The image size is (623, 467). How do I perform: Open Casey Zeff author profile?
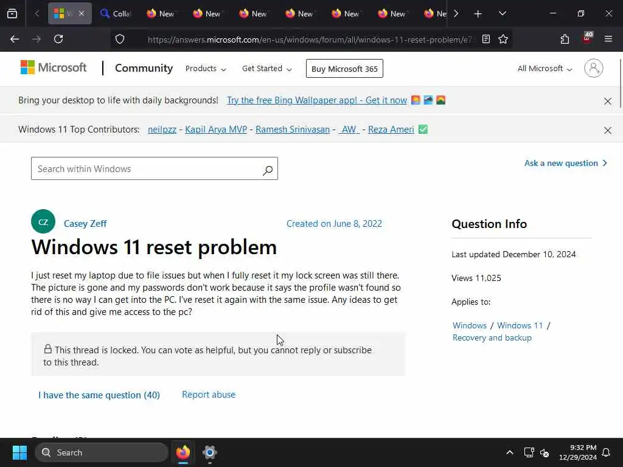85,224
